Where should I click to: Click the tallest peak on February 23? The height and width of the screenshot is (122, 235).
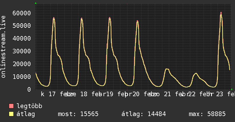(221, 13)
